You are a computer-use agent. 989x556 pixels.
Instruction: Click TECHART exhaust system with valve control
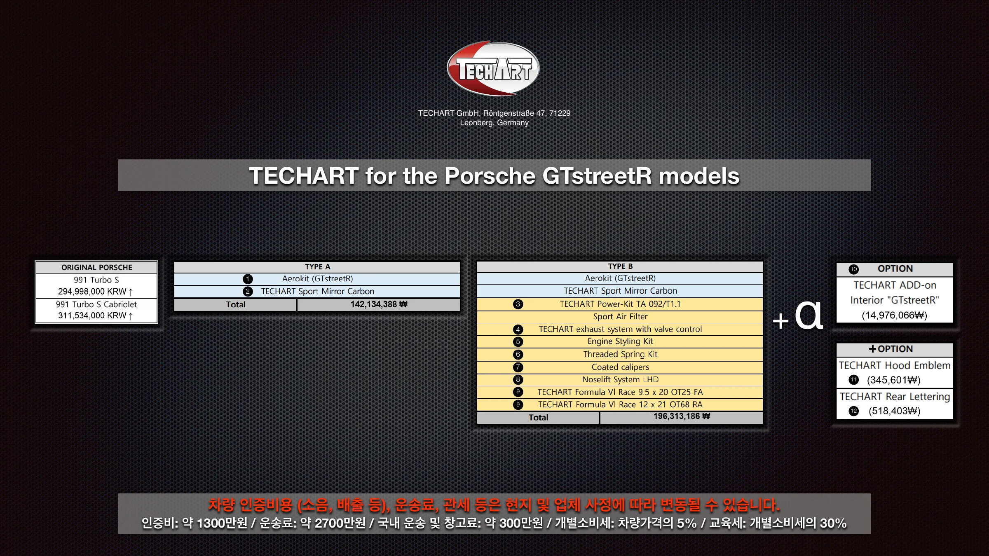620,329
